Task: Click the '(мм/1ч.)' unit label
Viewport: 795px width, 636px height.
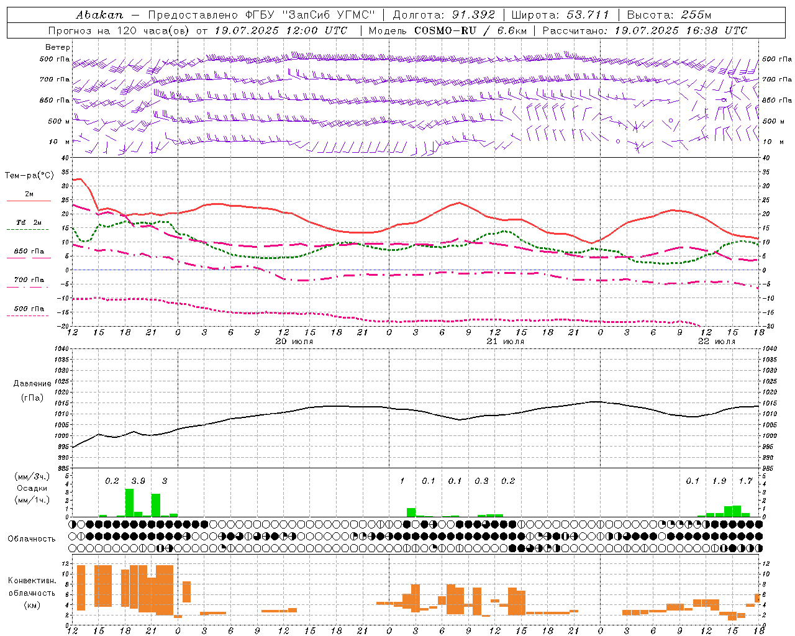Action: click(32, 500)
